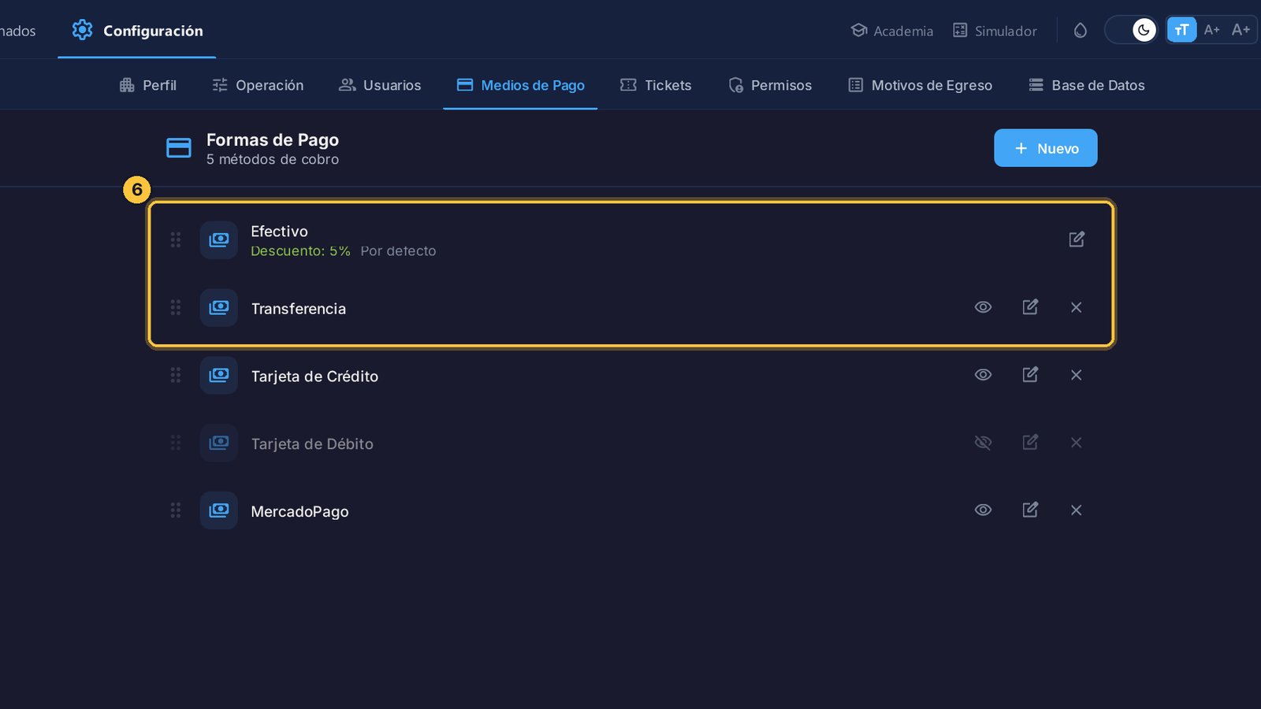
Task: Show the hidden Tarjeta de Débito method
Action: (983, 443)
